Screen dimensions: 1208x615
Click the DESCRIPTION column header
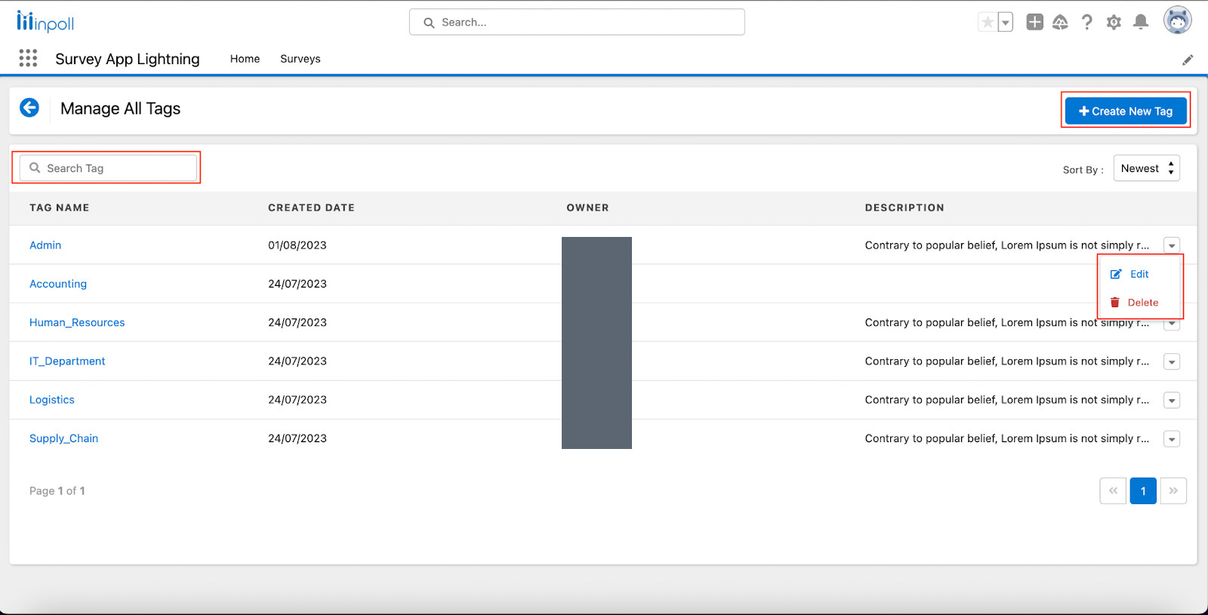tap(904, 208)
